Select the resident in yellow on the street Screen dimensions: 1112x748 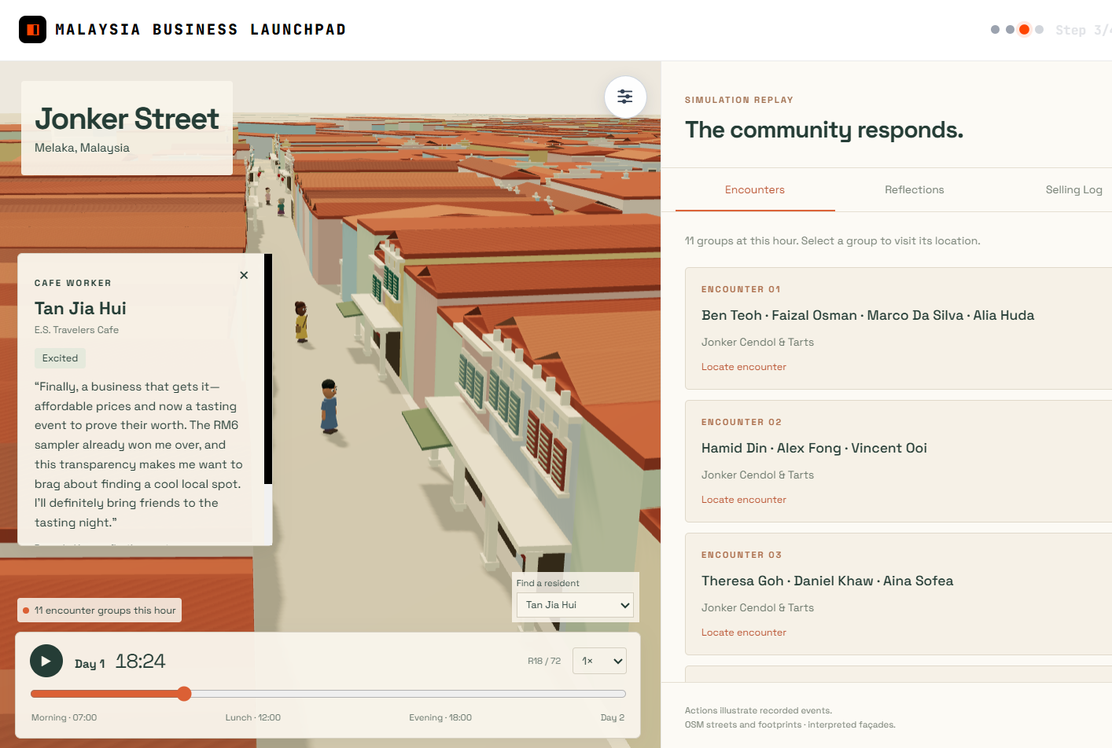coord(301,321)
